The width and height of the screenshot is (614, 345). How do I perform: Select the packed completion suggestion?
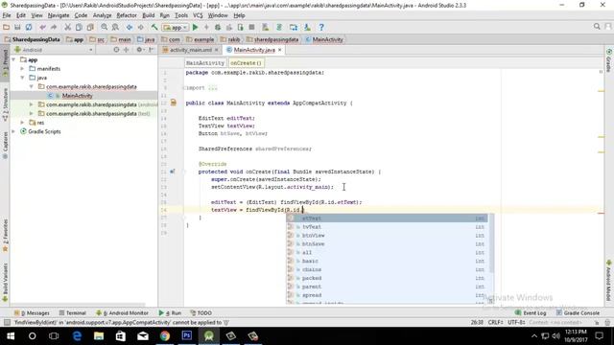(x=387, y=278)
